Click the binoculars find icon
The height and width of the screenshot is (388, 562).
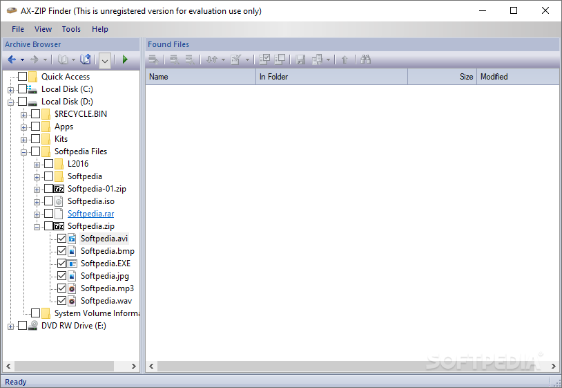366,59
